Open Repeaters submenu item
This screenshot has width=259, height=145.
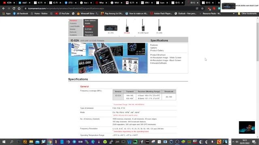pyautogui.click(x=89, y=35)
